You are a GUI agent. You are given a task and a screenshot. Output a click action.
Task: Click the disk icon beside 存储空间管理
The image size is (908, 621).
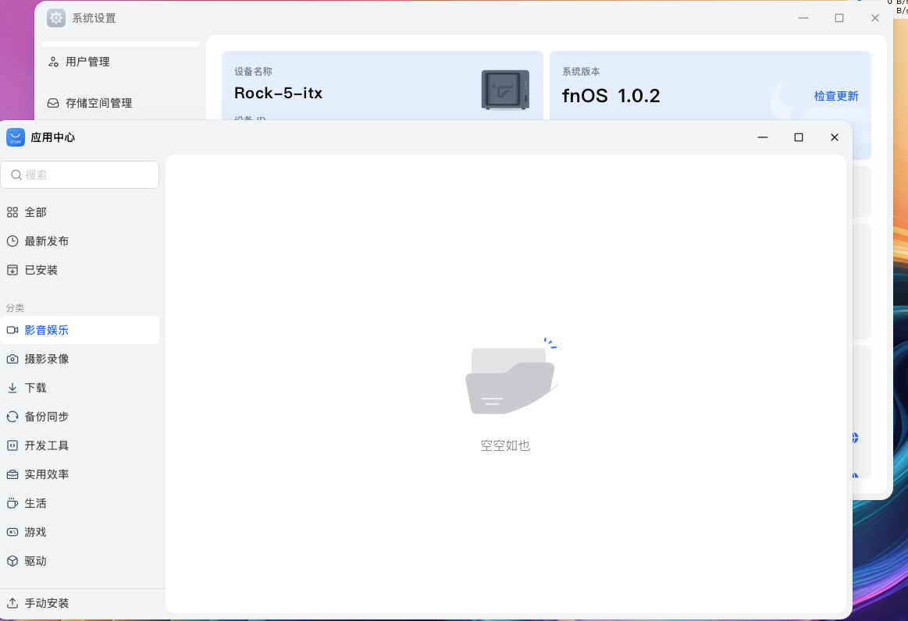53,103
